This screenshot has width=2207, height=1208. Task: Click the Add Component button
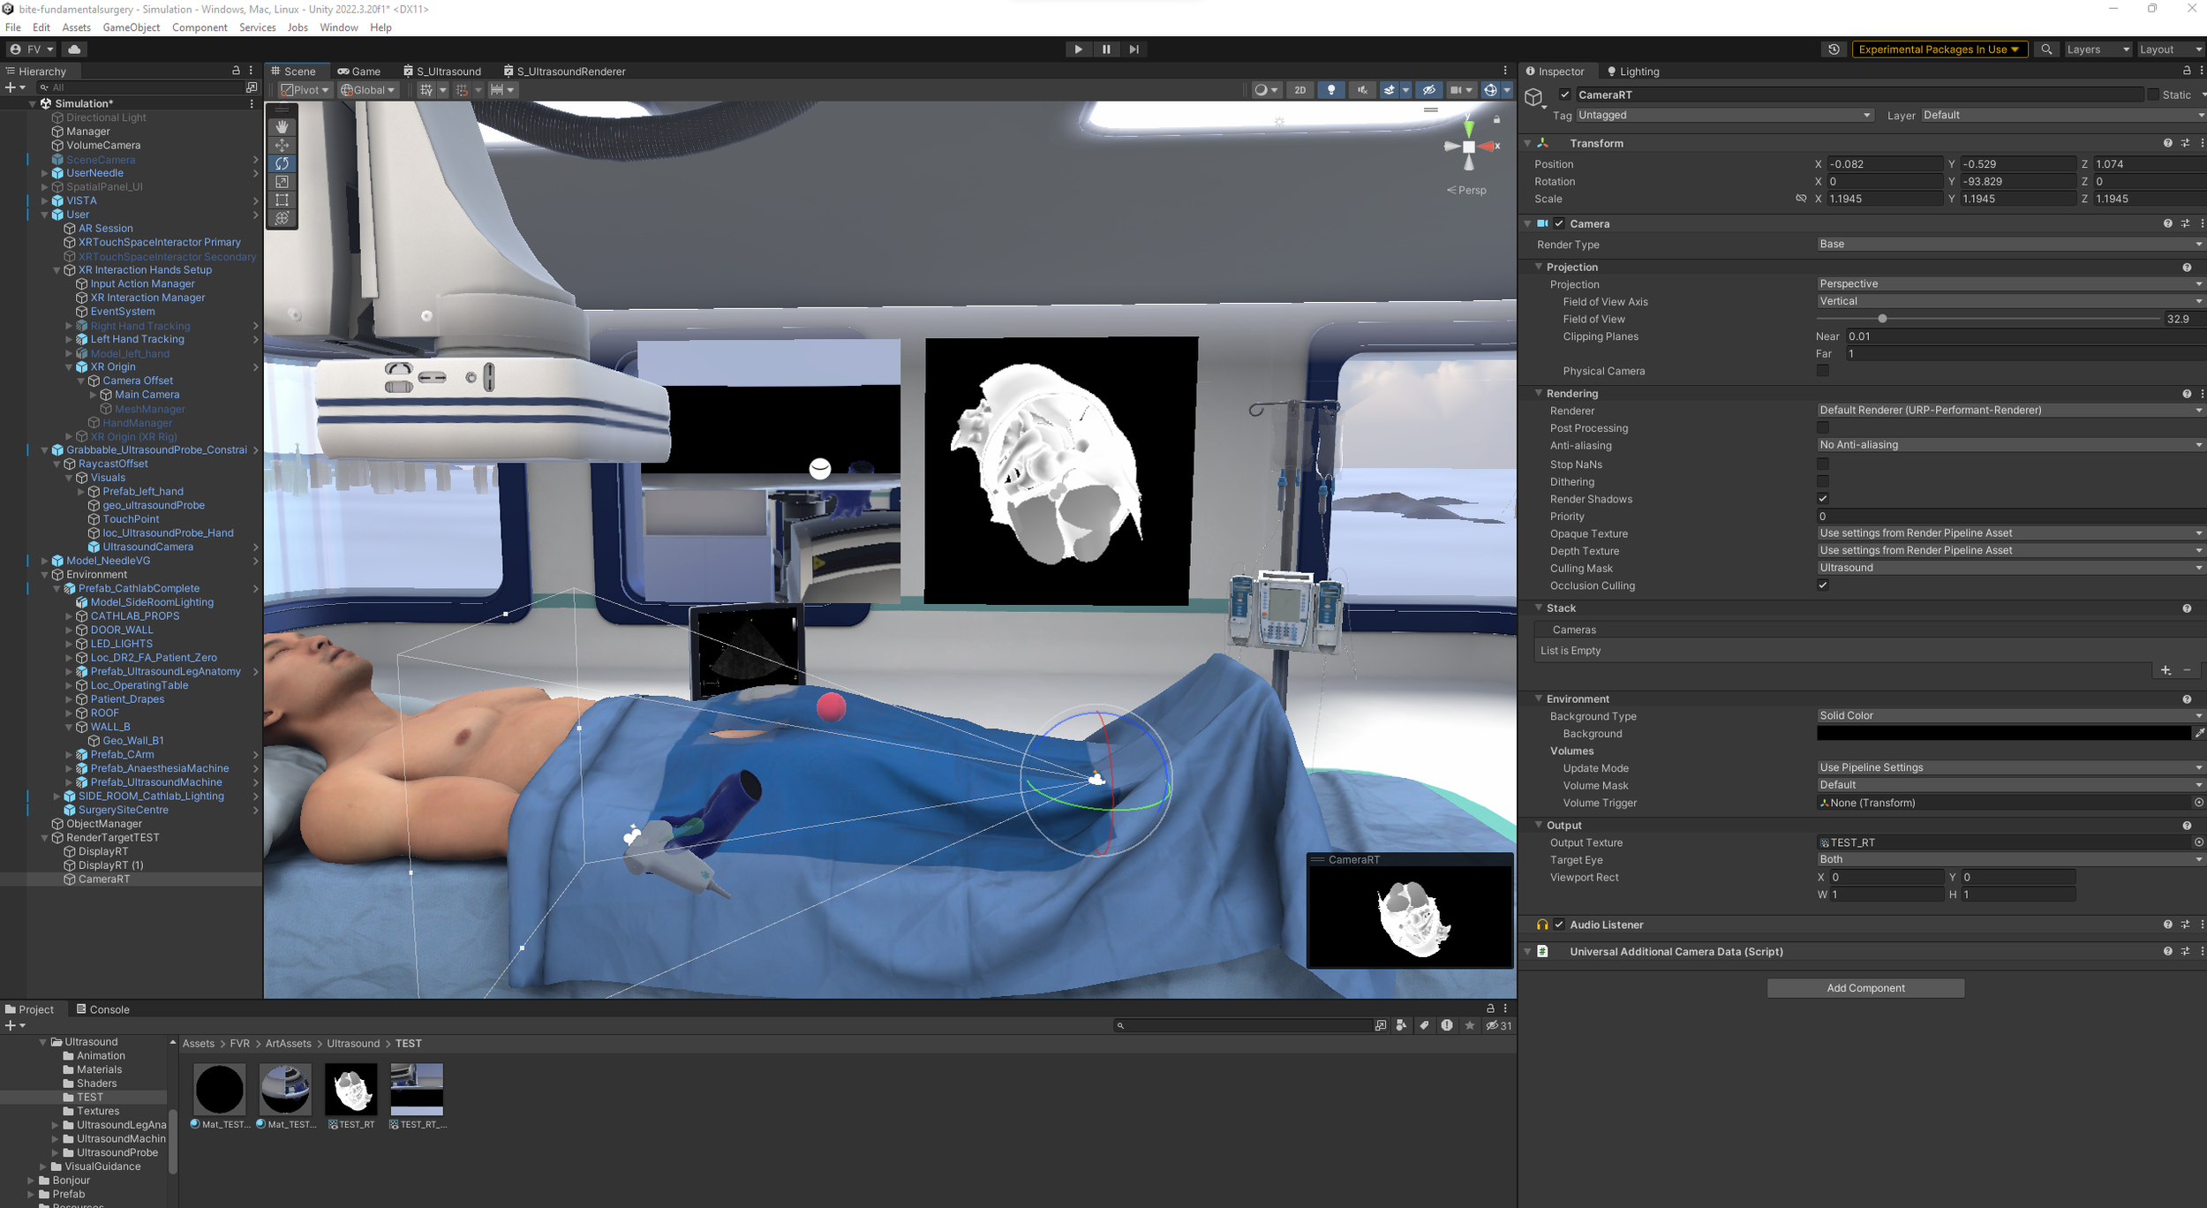pos(1864,988)
